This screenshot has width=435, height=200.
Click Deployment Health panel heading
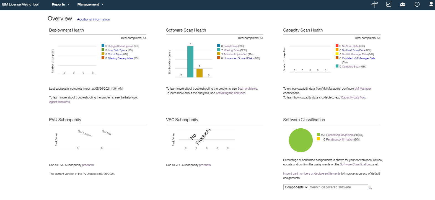click(x=66, y=30)
